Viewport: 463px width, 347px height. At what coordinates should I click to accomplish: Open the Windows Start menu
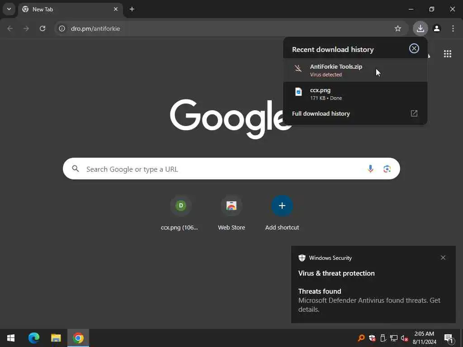point(11,338)
